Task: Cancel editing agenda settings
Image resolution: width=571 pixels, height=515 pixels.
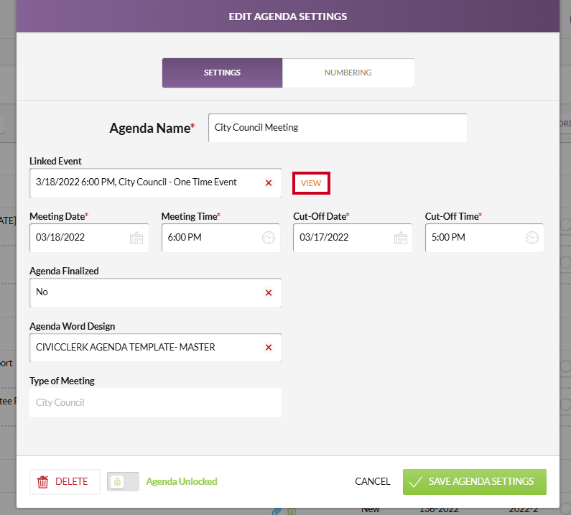Action: 373,481
